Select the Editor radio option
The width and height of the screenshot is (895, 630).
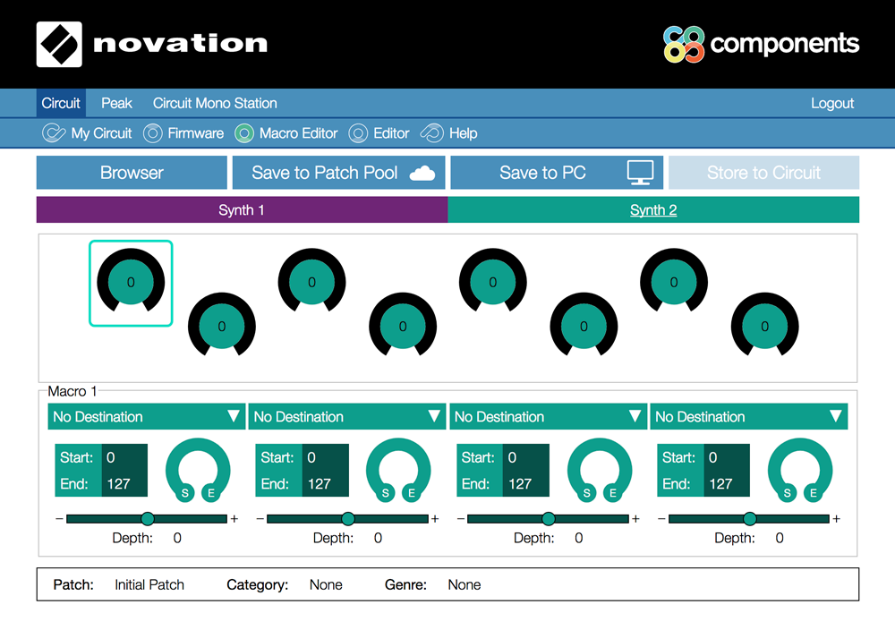[x=358, y=133]
